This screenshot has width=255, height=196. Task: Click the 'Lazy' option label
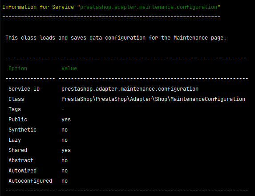click(x=15, y=140)
